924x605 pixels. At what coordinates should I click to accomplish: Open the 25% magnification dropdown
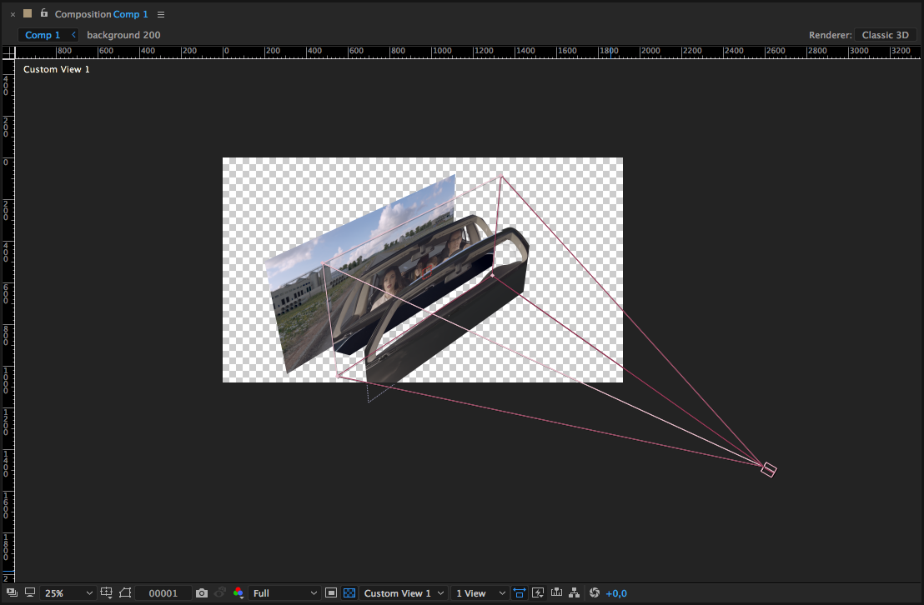pyautogui.click(x=68, y=593)
